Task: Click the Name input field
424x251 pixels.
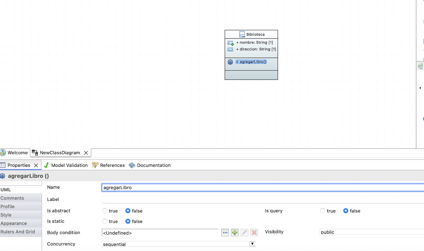Action: click(x=262, y=187)
